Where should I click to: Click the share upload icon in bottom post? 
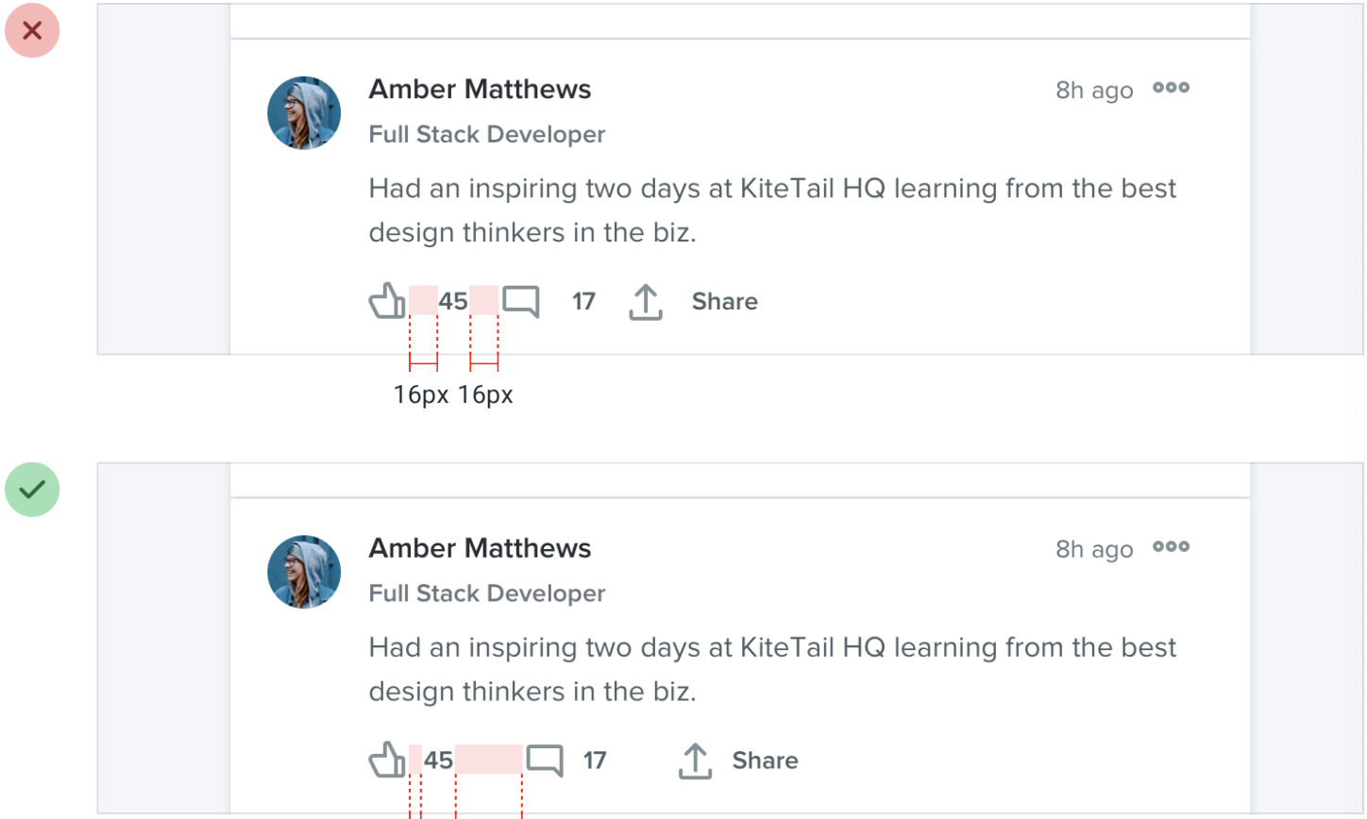point(695,760)
